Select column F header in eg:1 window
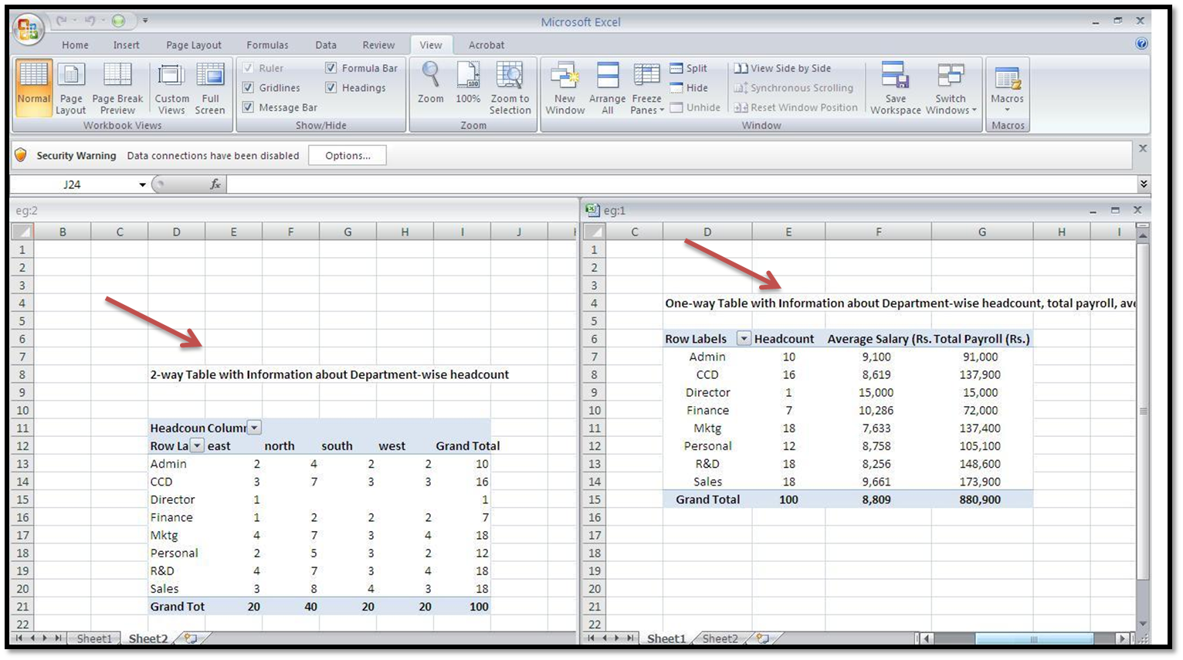This screenshot has width=1183, height=660. pyautogui.click(x=878, y=232)
